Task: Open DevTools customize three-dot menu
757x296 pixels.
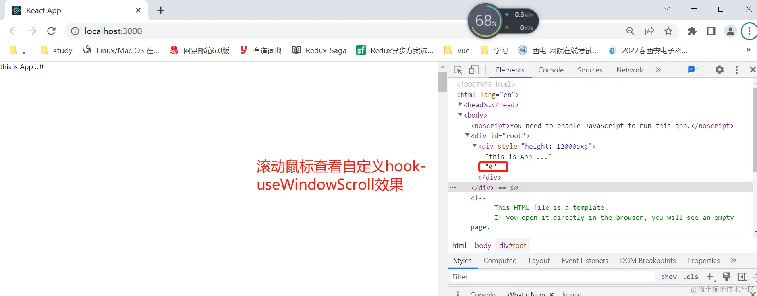Action: (x=736, y=70)
